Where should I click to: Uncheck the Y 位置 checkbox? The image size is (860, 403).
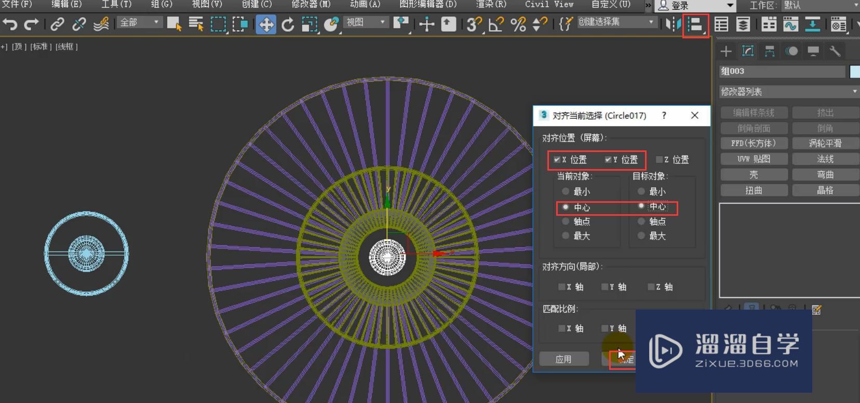(x=608, y=160)
